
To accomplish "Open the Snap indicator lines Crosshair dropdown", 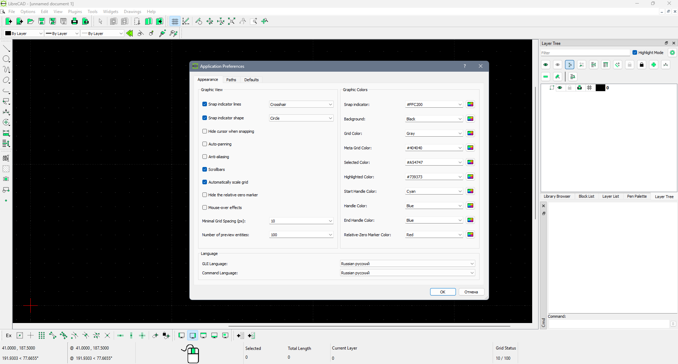I will pyautogui.click(x=301, y=105).
